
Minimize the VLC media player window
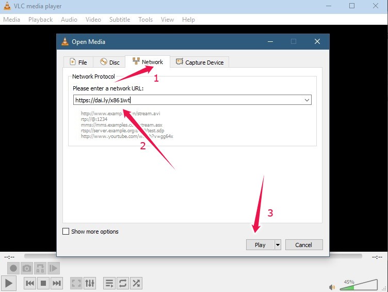(329, 6)
